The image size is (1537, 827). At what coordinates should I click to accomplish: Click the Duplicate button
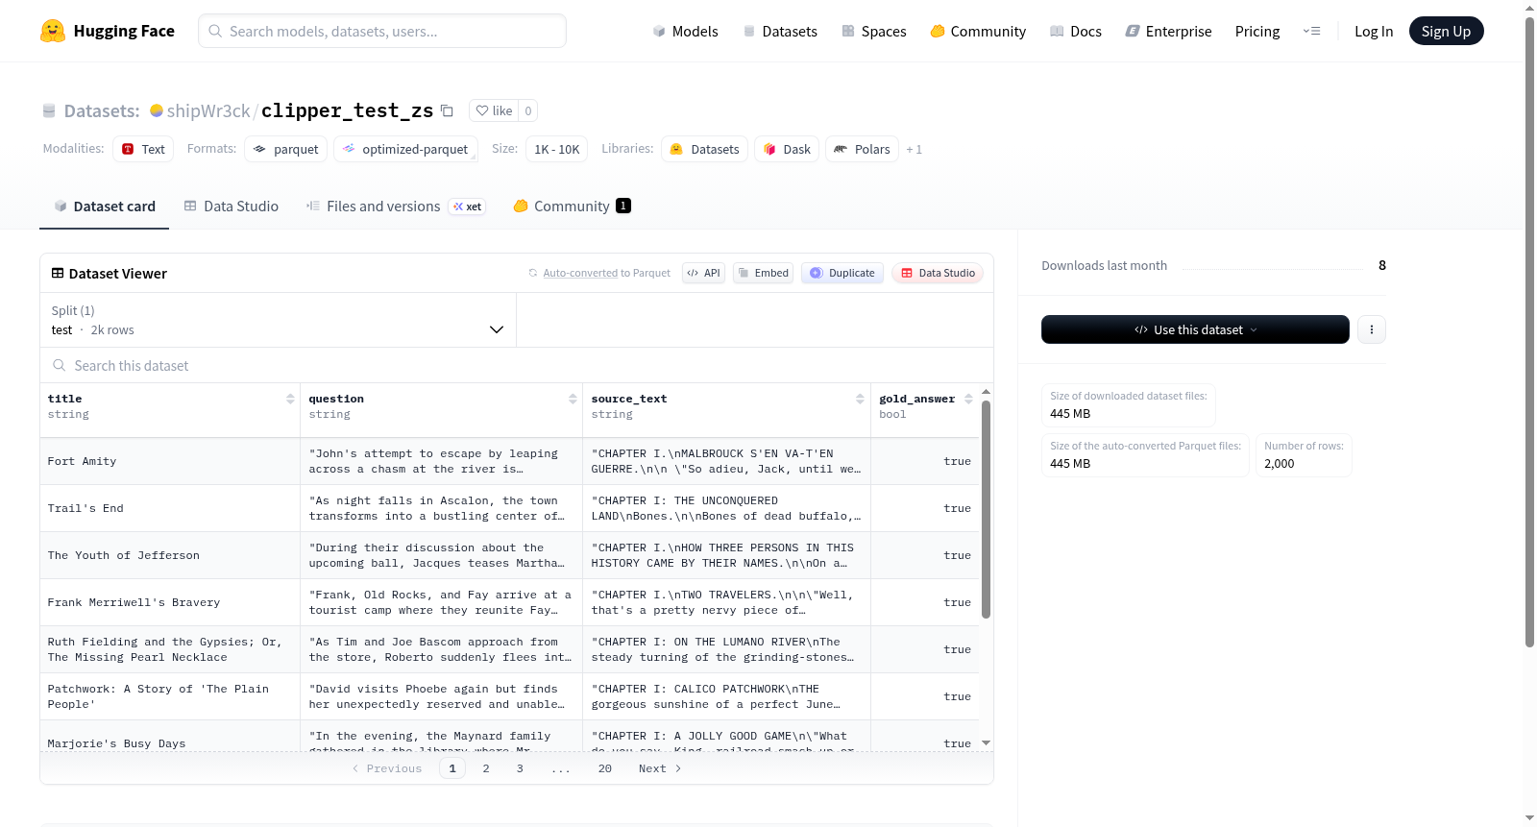[842, 273]
